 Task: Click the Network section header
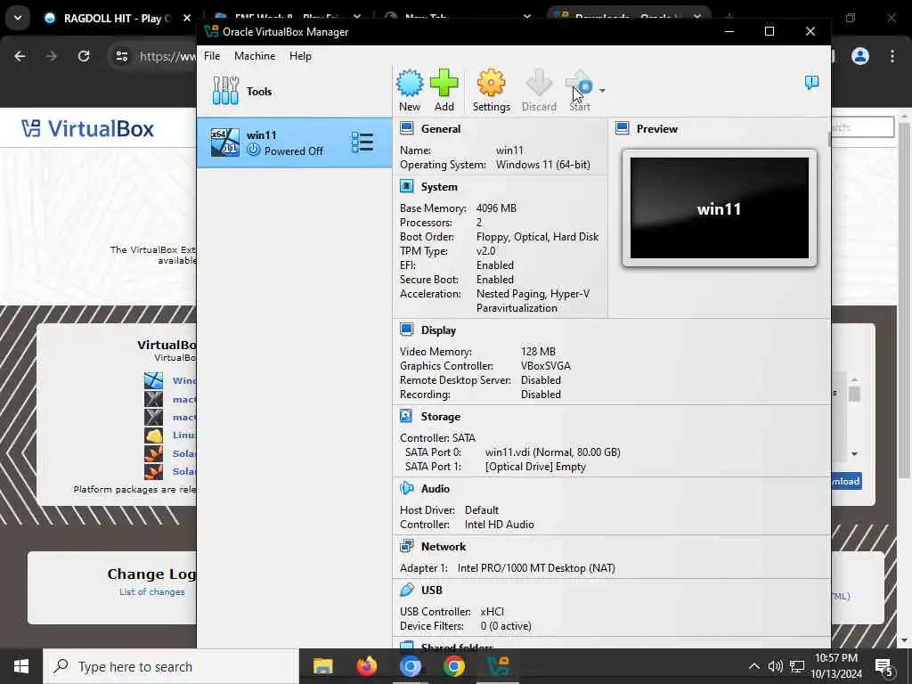point(444,547)
